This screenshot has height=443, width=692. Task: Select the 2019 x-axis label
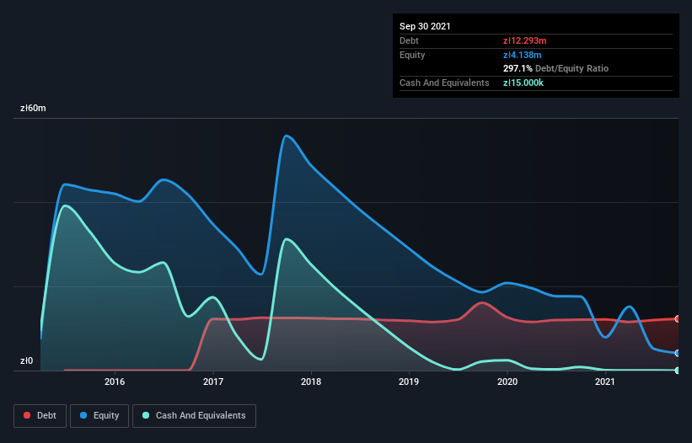point(409,382)
